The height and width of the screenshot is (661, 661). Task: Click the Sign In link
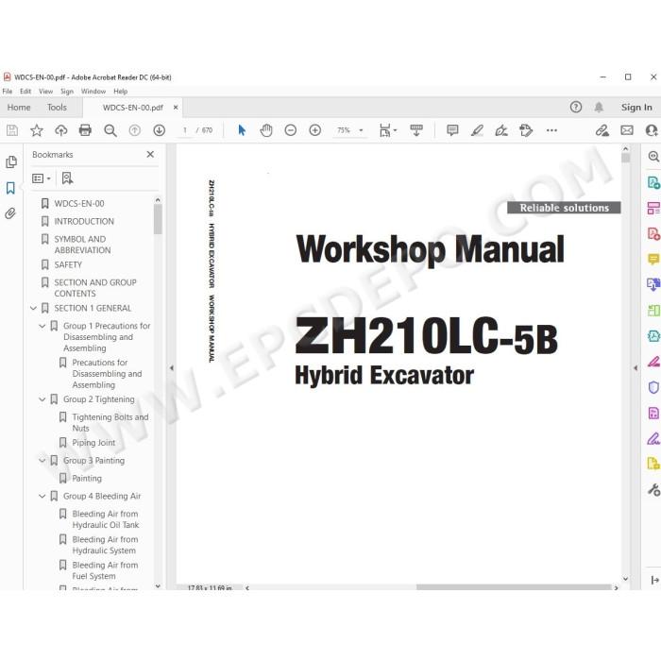pos(636,108)
